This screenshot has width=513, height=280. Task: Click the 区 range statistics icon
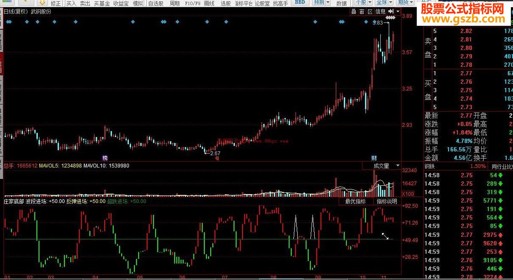(x=370, y=11)
